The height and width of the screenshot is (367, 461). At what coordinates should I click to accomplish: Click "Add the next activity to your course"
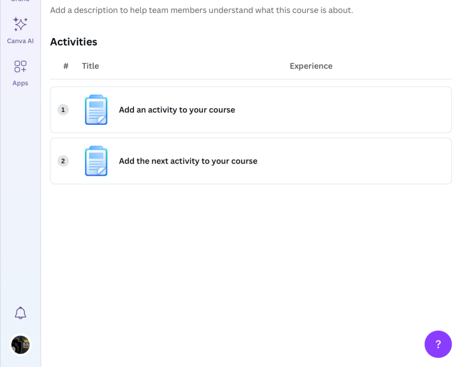[187, 161]
